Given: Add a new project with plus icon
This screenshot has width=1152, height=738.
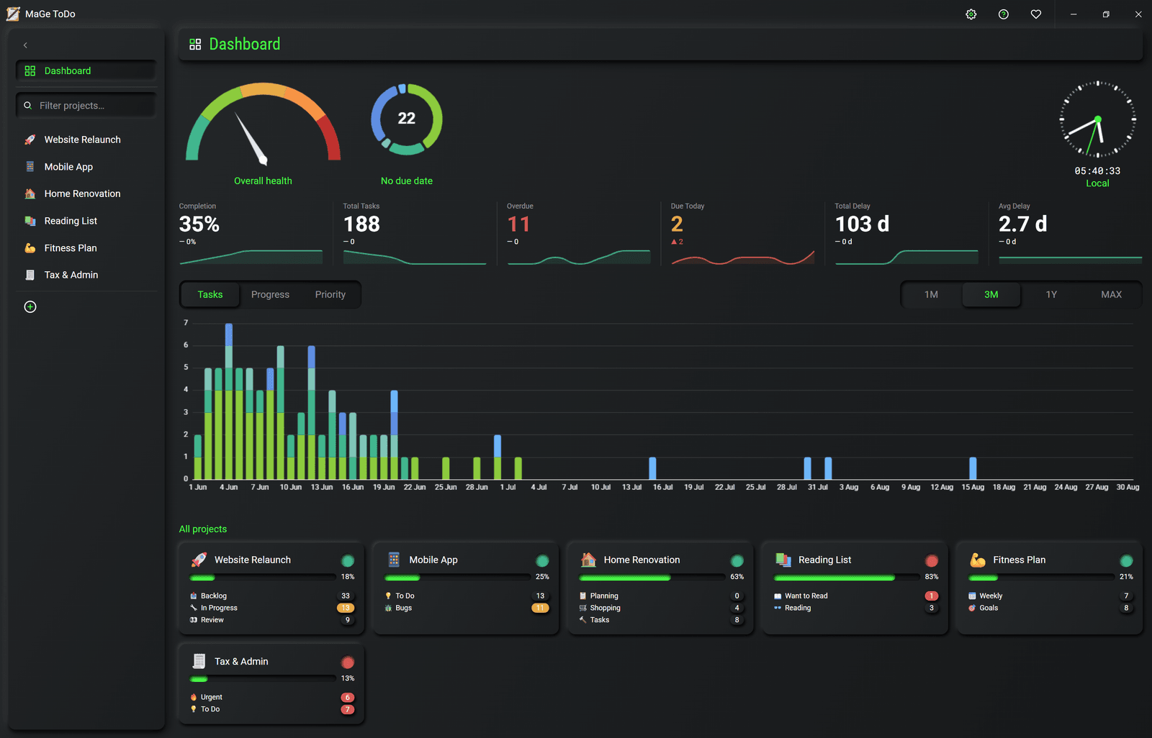Looking at the screenshot, I should 30,307.
